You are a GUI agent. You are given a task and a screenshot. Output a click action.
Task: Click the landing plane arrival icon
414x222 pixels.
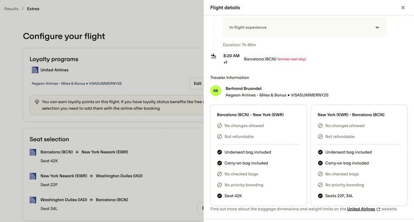[213, 56]
